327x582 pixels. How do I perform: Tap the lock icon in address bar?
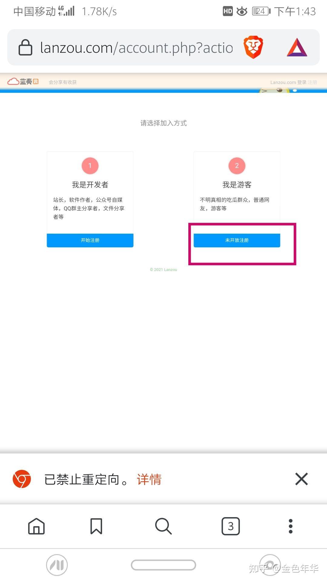tap(25, 47)
